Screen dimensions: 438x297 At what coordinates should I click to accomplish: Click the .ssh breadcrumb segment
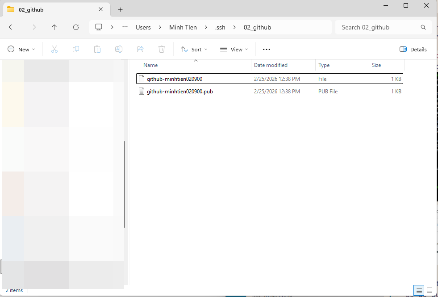(x=220, y=27)
